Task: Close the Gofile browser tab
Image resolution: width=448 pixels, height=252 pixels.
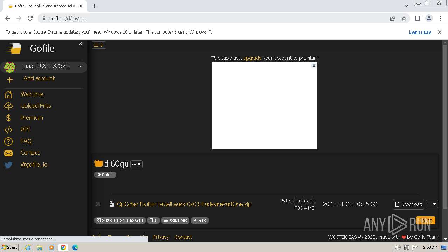Action: (x=82, y=6)
